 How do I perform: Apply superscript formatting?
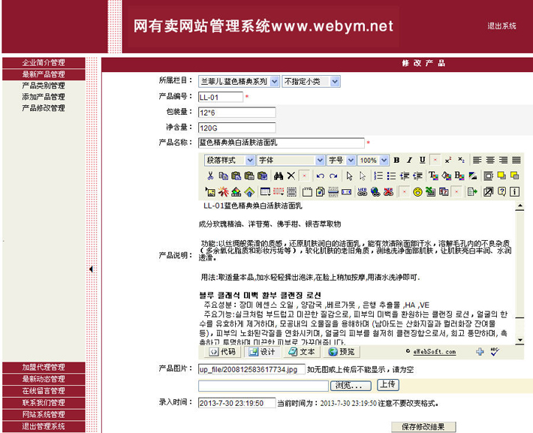(x=448, y=160)
